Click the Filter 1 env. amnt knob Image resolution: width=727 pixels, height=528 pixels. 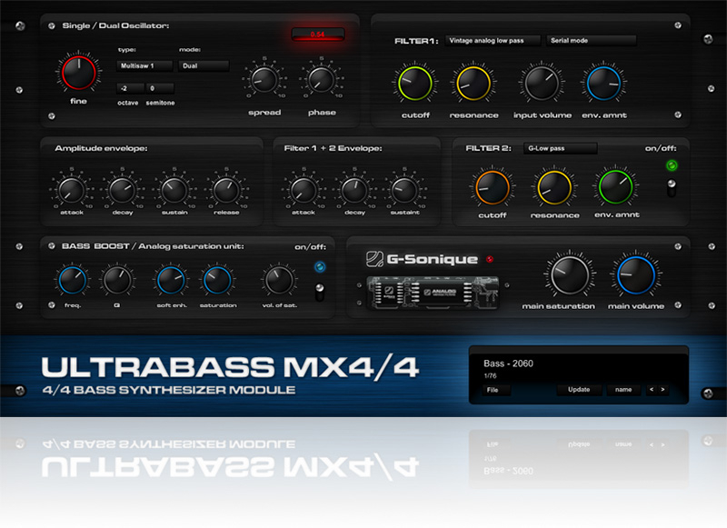tap(603, 84)
